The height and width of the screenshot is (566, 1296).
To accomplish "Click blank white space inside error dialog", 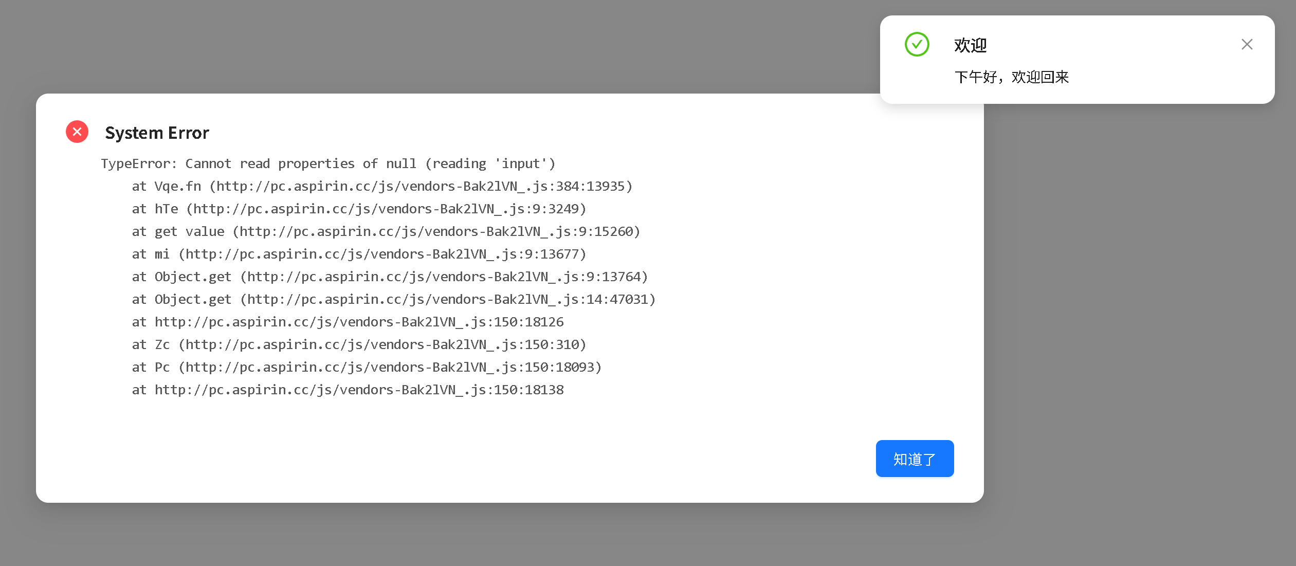I will tap(463, 452).
